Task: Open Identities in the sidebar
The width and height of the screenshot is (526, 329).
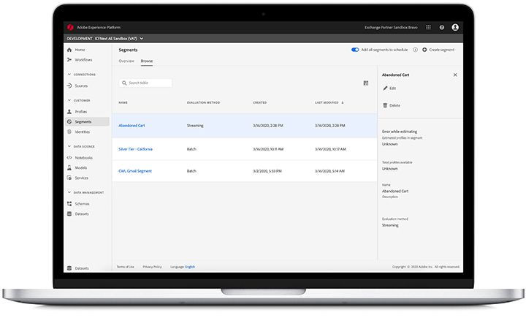Action: click(x=82, y=132)
